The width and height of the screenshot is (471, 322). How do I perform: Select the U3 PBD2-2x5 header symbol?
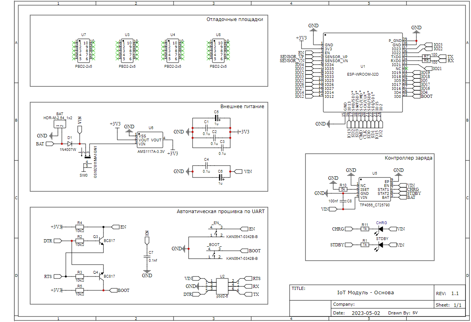point(127,50)
